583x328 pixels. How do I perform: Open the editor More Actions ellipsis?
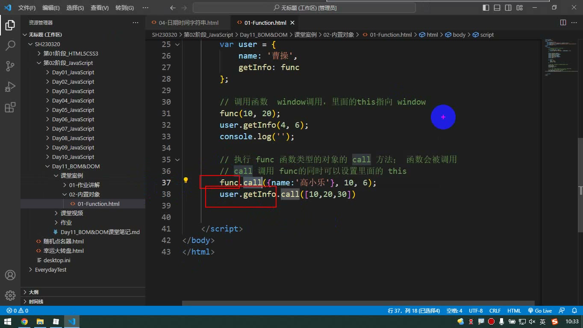pyautogui.click(x=574, y=23)
